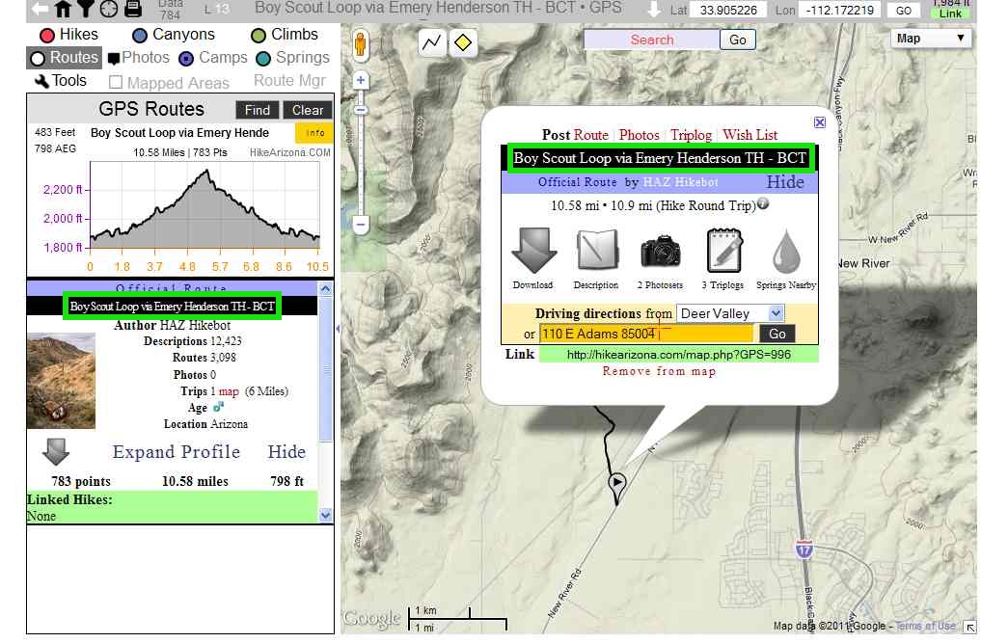The height and width of the screenshot is (643, 981).
Task: Select the line drawing tool on map
Action: tap(433, 43)
